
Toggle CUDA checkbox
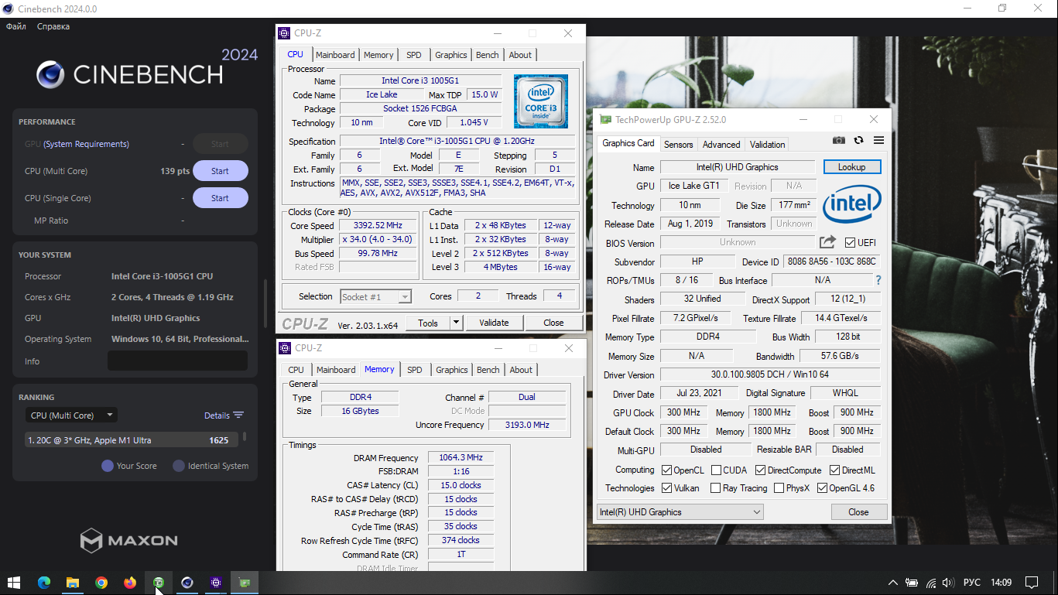point(716,470)
